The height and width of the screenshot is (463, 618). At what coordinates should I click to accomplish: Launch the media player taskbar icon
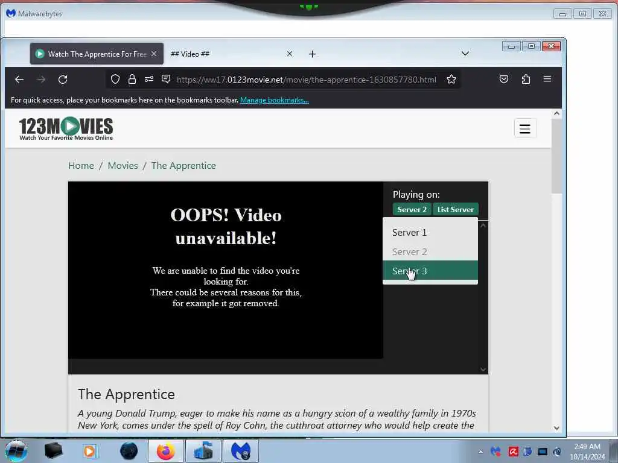coord(89,451)
